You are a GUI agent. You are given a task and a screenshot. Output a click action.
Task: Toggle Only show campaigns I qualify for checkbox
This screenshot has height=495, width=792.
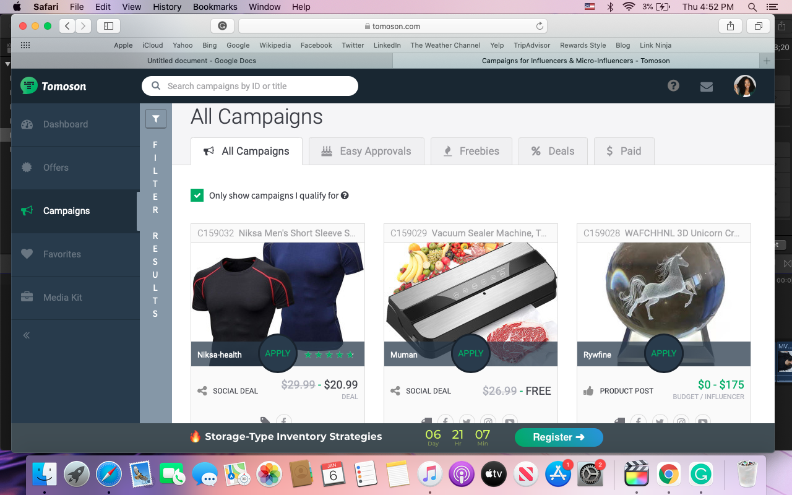[197, 196]
